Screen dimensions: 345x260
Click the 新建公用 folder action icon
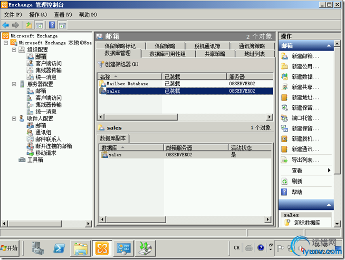point(284,66)
